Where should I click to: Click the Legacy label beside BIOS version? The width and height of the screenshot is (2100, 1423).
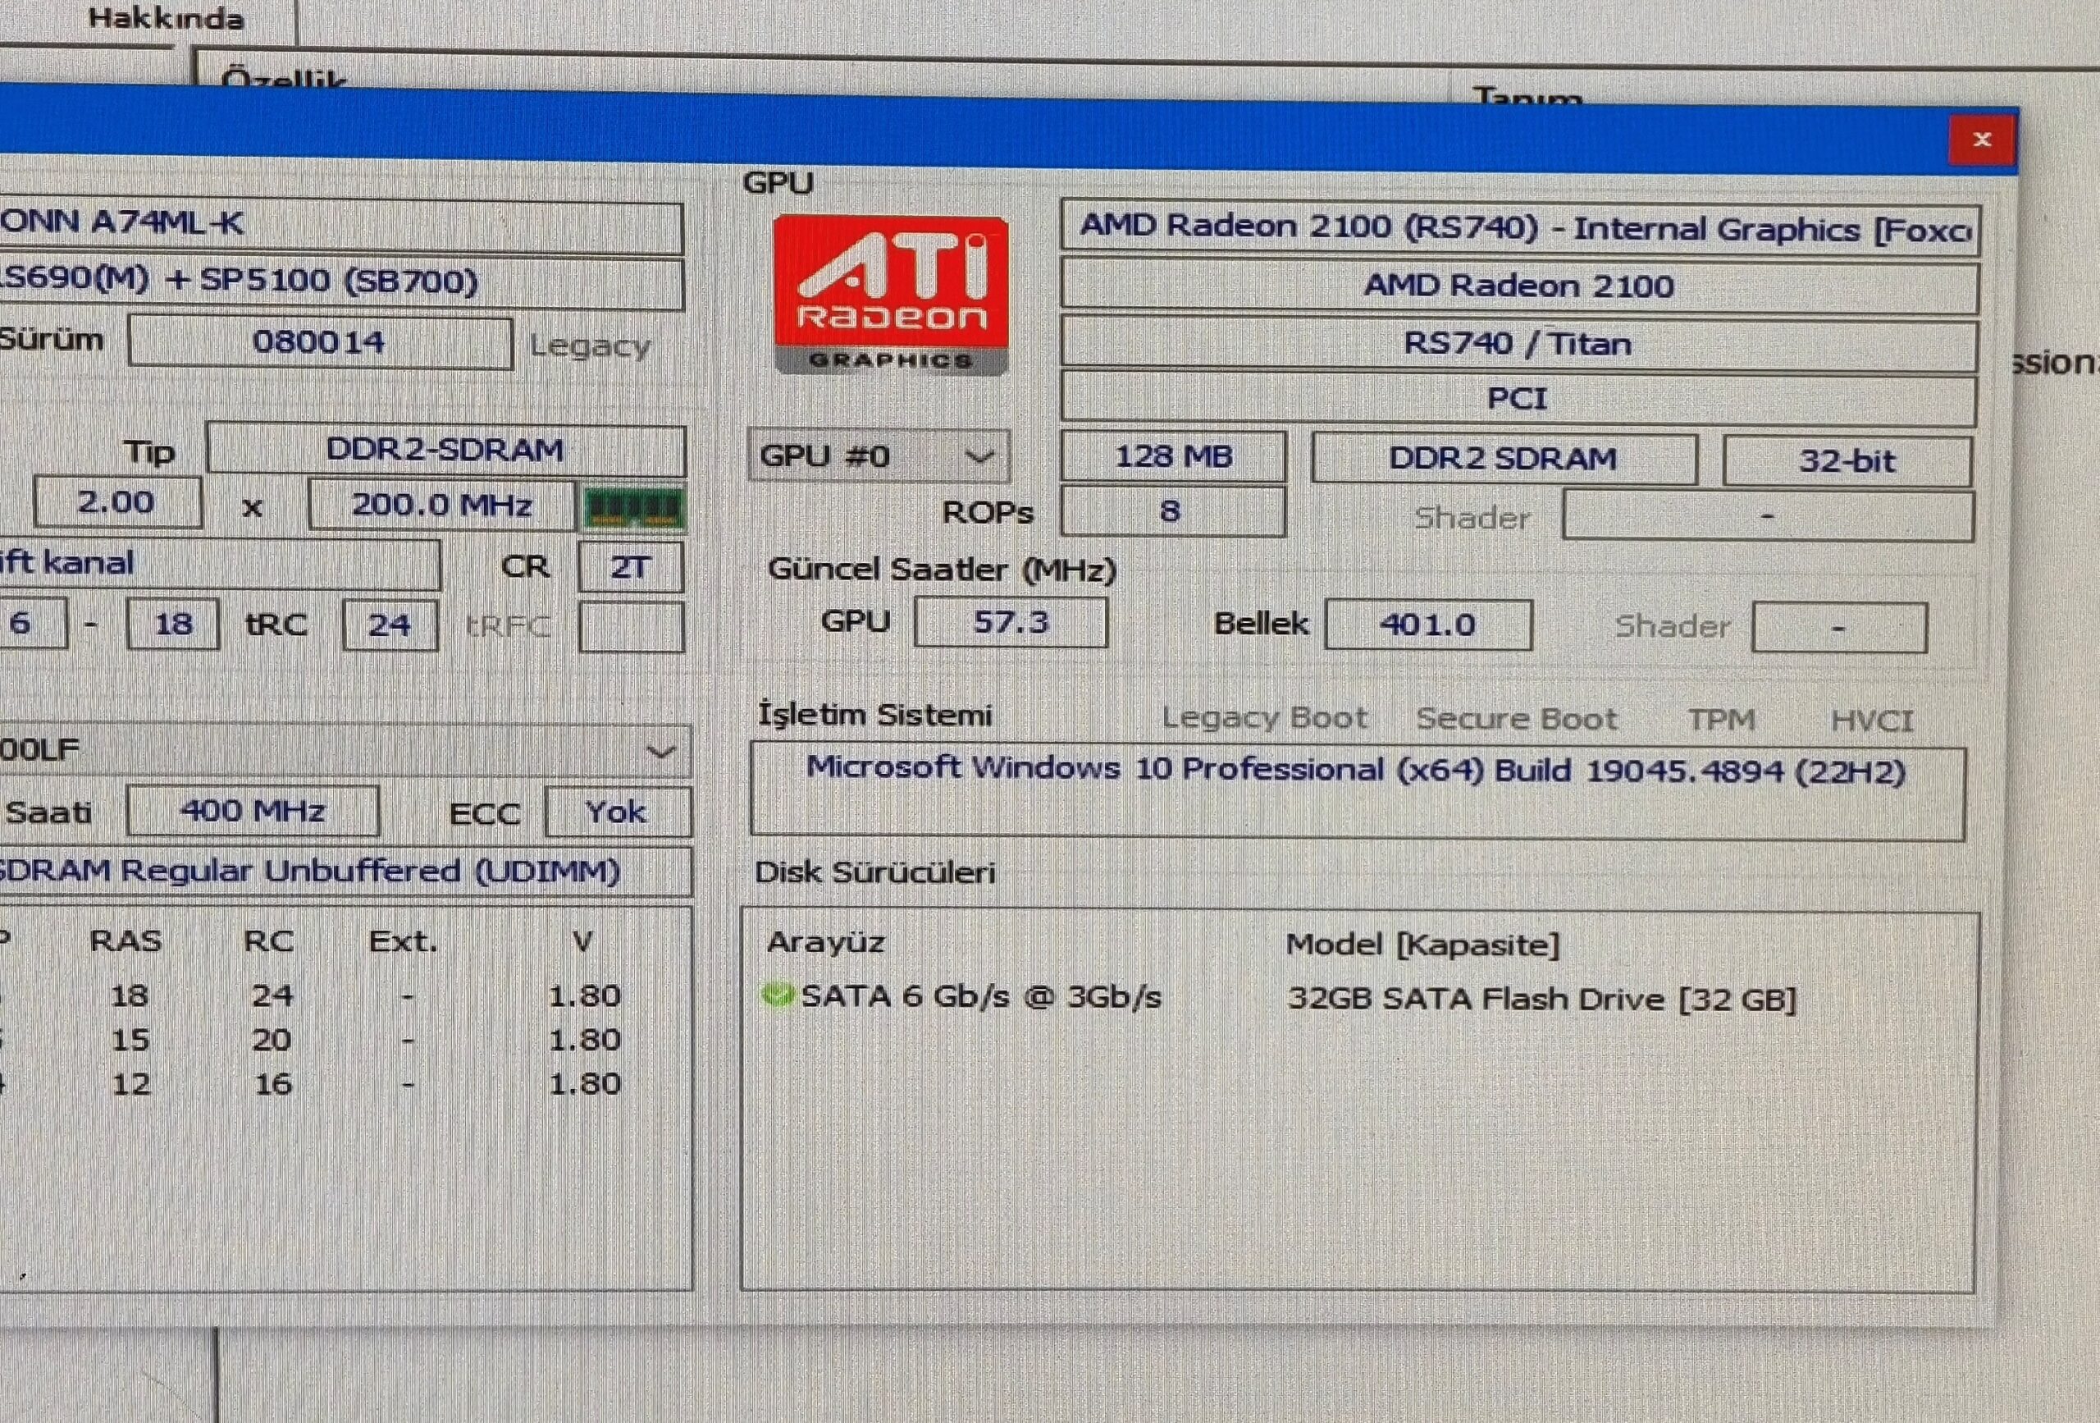pos(589,346)
